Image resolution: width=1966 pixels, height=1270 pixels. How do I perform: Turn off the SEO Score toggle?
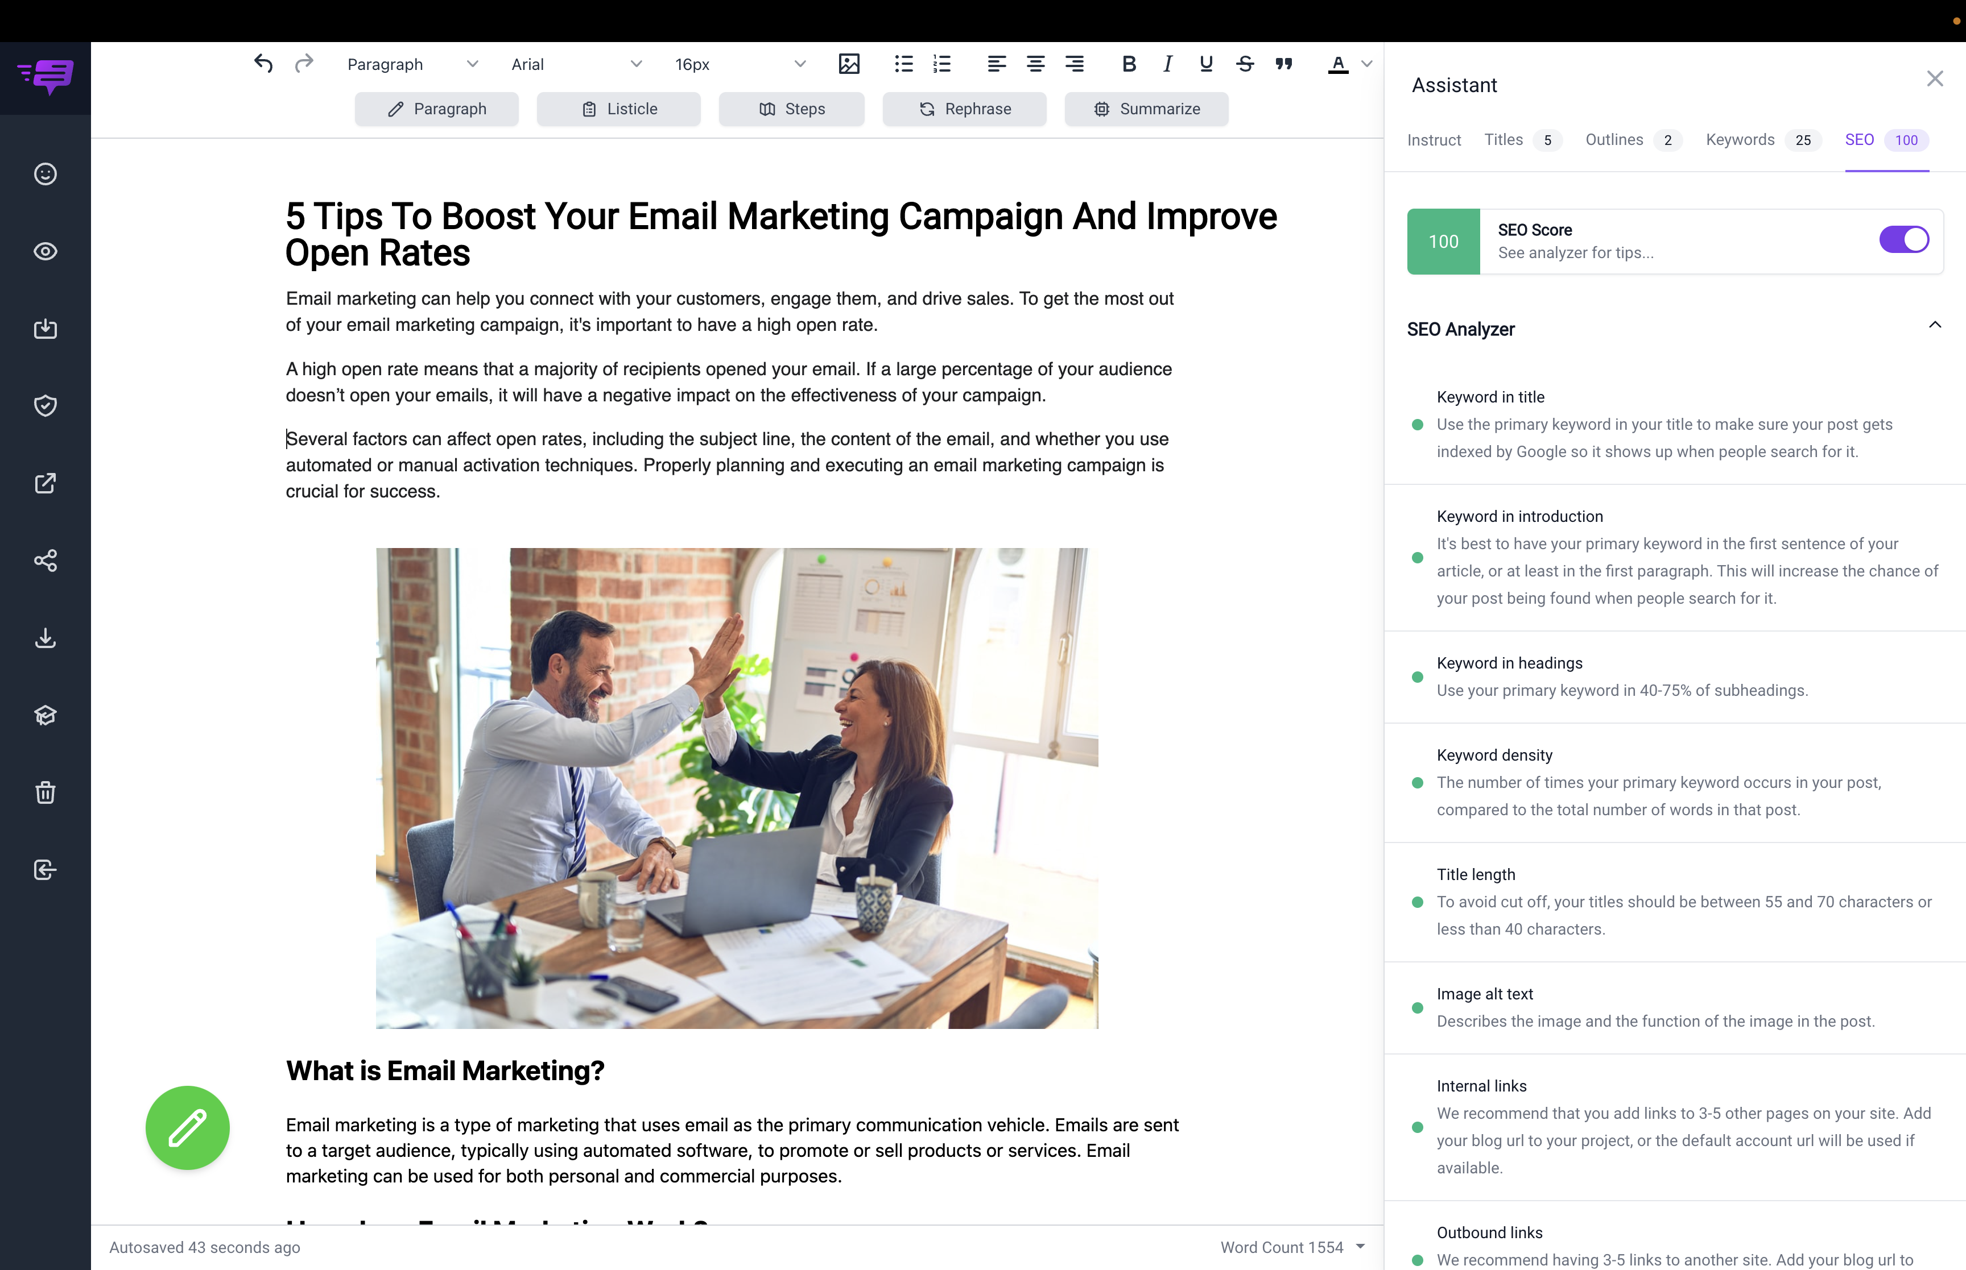[1903, 240]
